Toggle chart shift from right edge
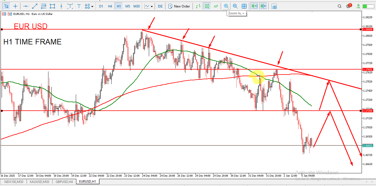 (263, 6)
